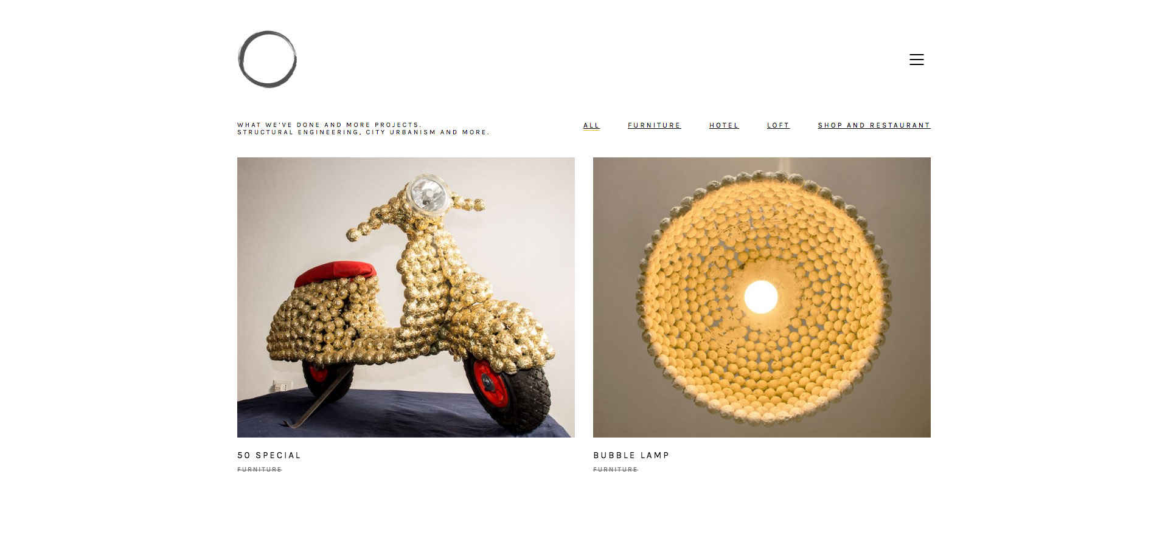Screen dimensions: 1168x553
Task: Switch to the LOFT filter
Action: pyautogui.click(x=778, y=126)
